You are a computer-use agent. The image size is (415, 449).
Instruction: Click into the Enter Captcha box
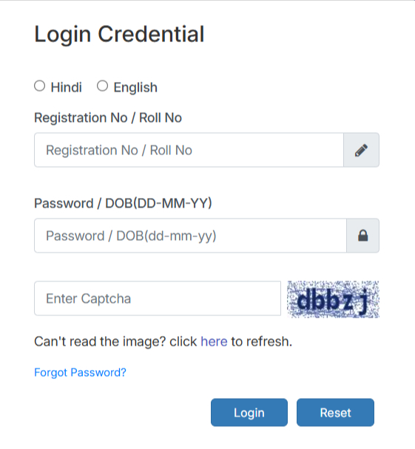click(158, 298)
